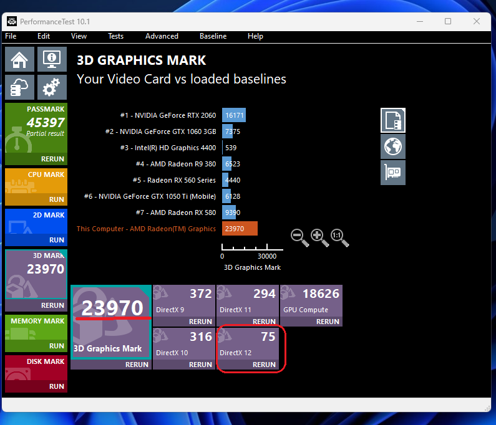
Task: Open the Help menu
Action: tap(255, 36)
